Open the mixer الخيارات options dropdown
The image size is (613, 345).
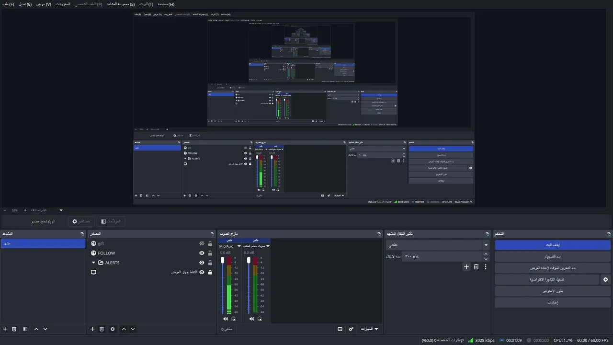click(x=369, y=329)
